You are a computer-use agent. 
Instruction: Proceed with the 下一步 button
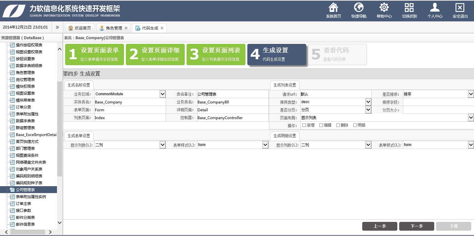[x=417, y=226]
